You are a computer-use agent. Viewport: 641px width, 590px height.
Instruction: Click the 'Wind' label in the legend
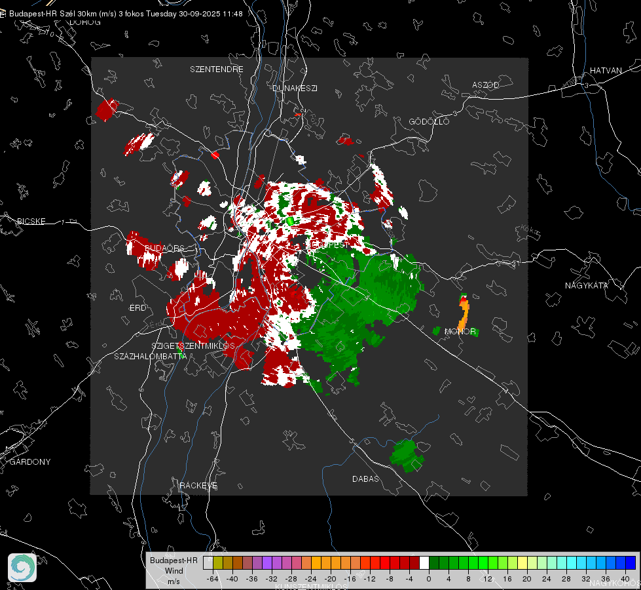[174, 570]
